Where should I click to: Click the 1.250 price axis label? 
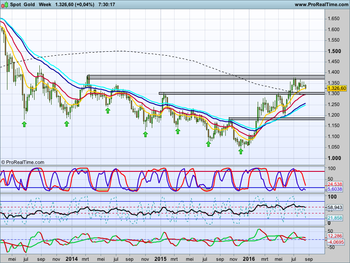coord(333,104)
